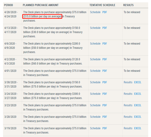Viewport: 151px width, 137px height.
Task: Download EXCEL for 3/19/2020
Action: point(138,128)
